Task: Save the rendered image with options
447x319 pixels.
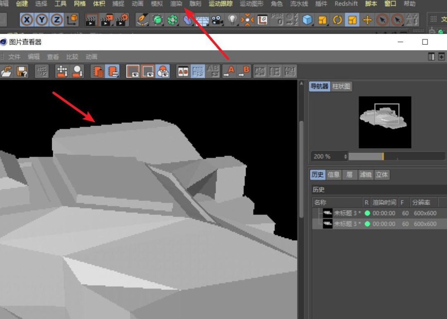Action: click(22, 71)
